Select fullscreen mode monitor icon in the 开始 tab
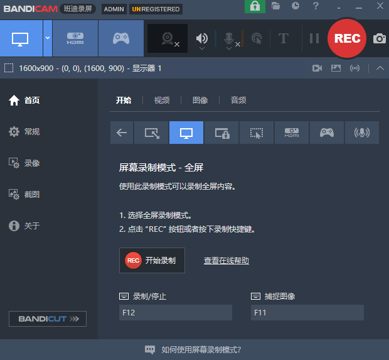 tap(186, 133)
